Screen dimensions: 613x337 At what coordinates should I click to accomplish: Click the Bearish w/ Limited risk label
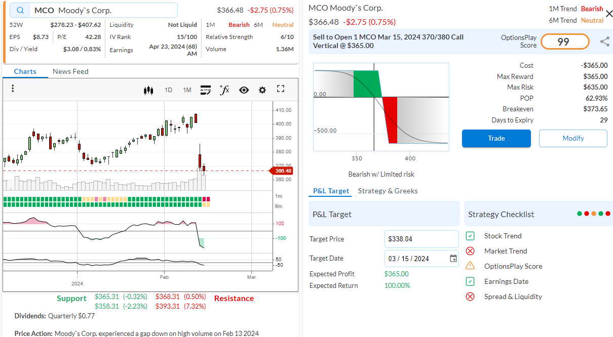pyautogui.click(x=381, y=174)
